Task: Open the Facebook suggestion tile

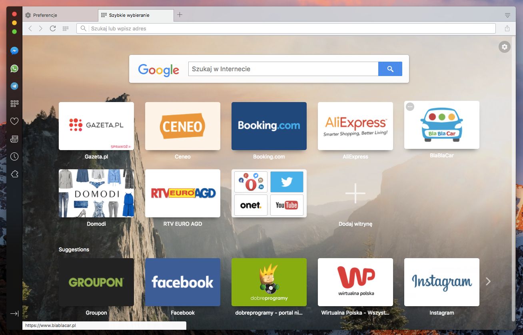Action: tap(183, 282)
